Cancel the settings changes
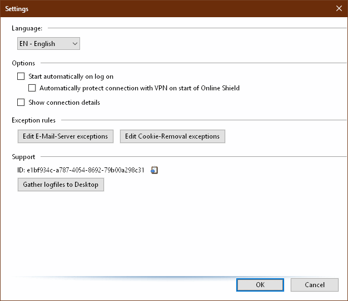 click(x=315, y=285)
